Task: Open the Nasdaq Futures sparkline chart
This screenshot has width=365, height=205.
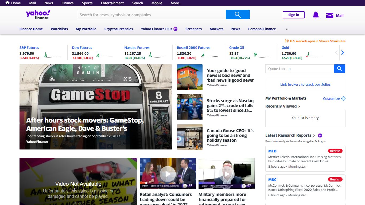Action: [157, 55]
